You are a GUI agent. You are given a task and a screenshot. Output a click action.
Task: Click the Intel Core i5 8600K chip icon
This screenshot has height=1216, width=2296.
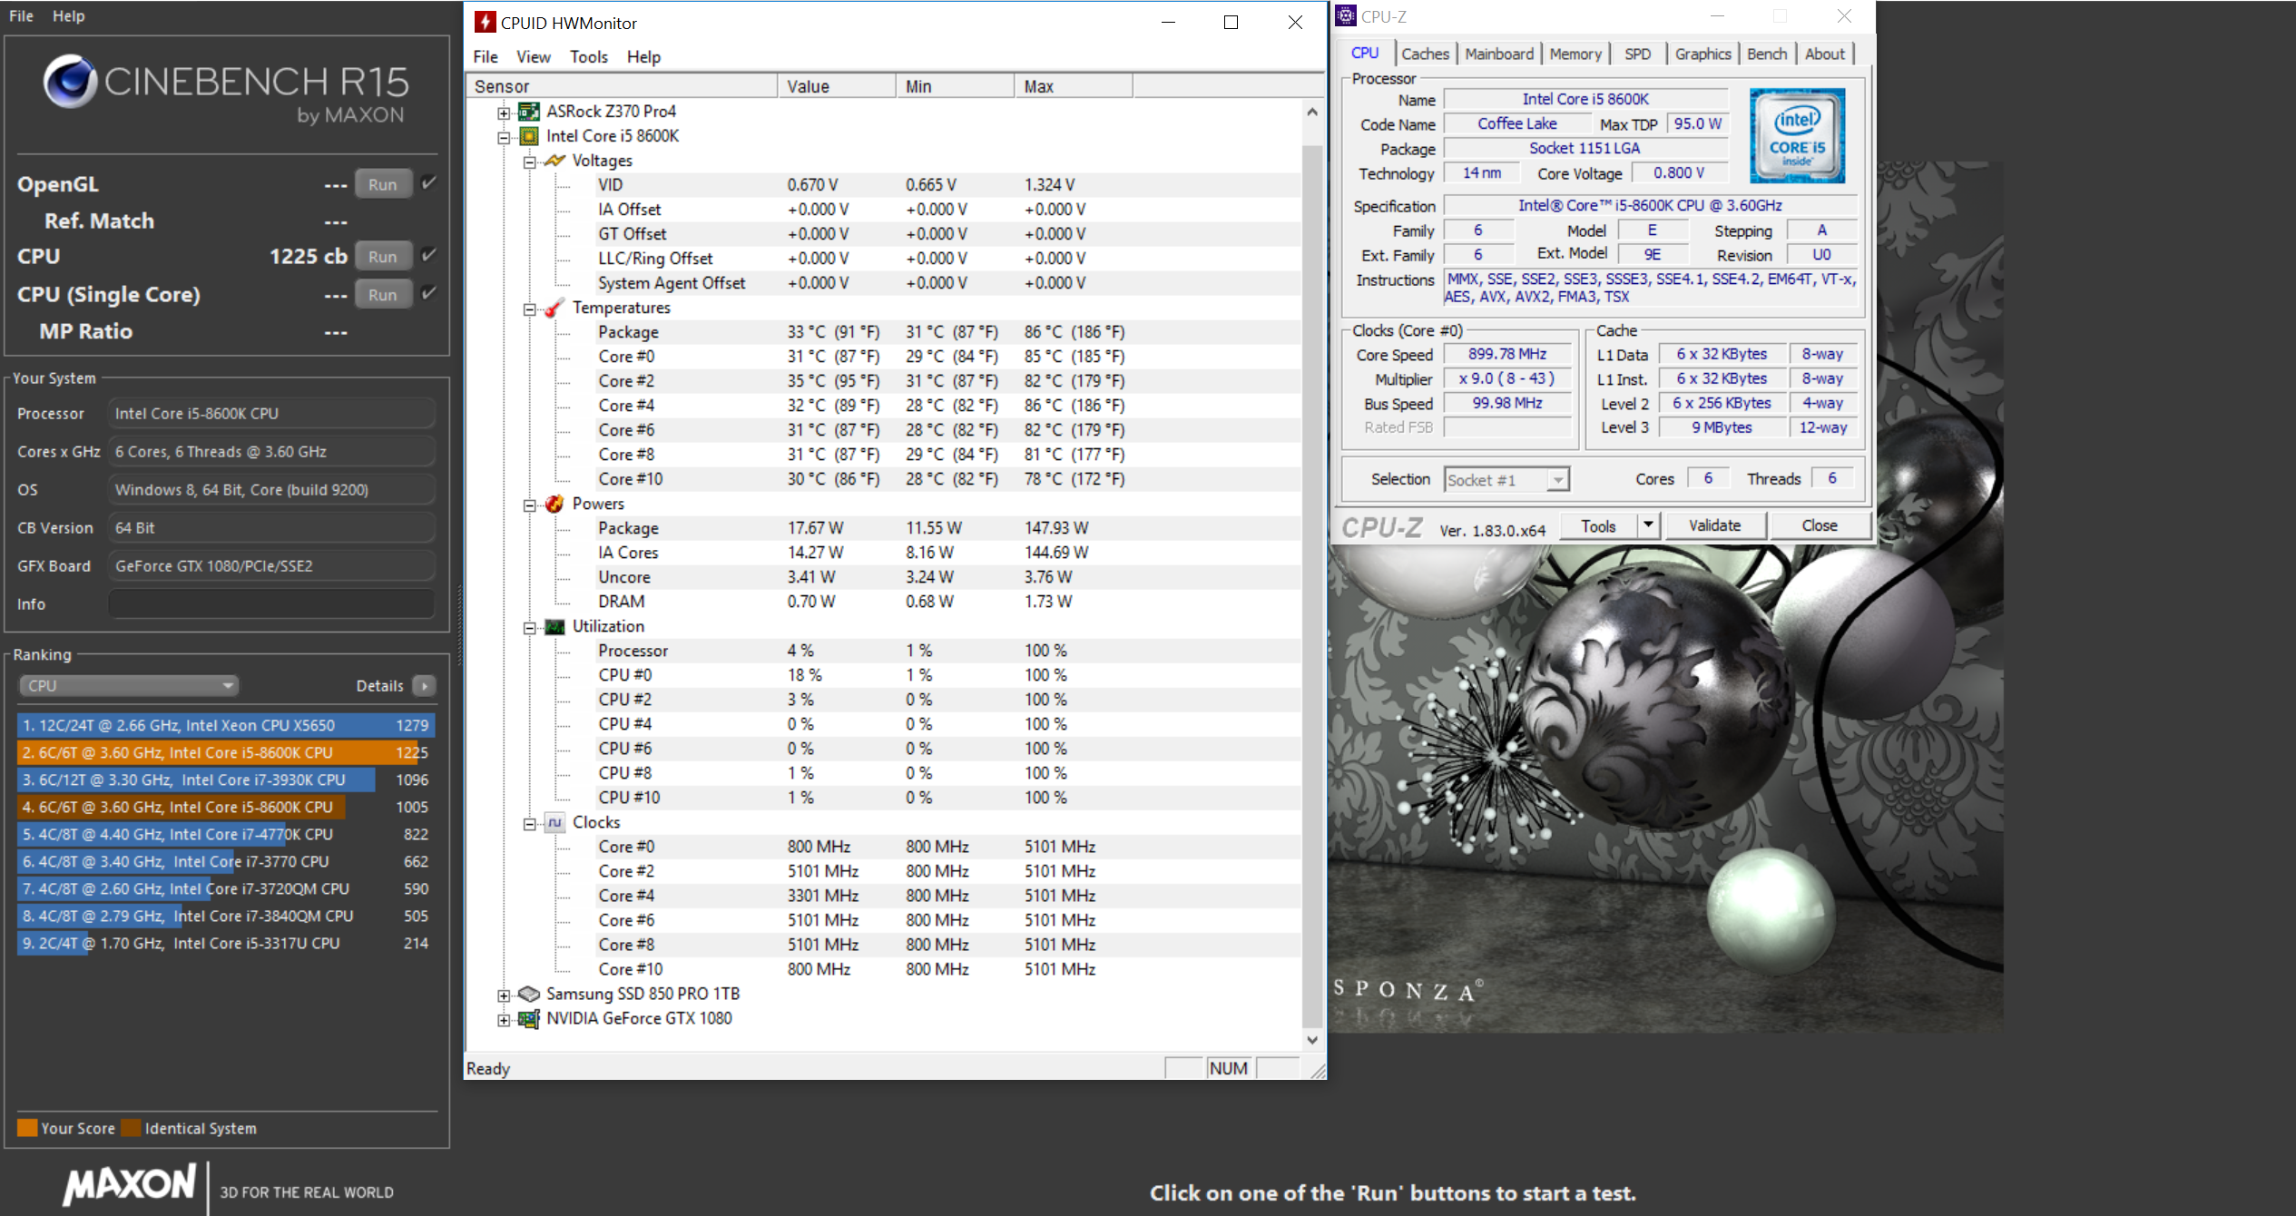pyautogui.click(x=529, y=136)
